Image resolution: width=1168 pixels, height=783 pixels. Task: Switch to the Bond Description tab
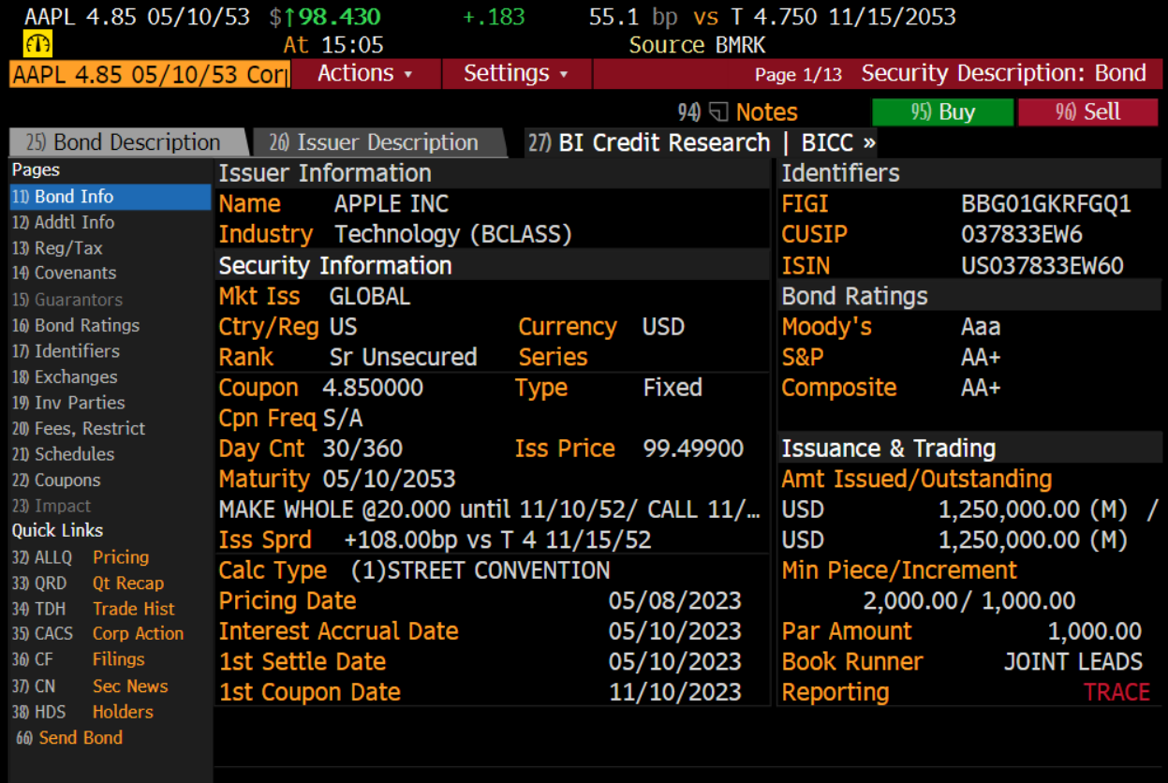128,143
